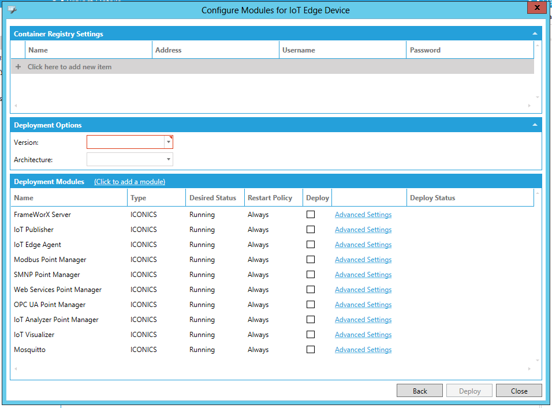Open the Version dropdown
Image resolution: width=552 pixels, height=408 pixels.
pyautogui.click(x=168, y=142)
